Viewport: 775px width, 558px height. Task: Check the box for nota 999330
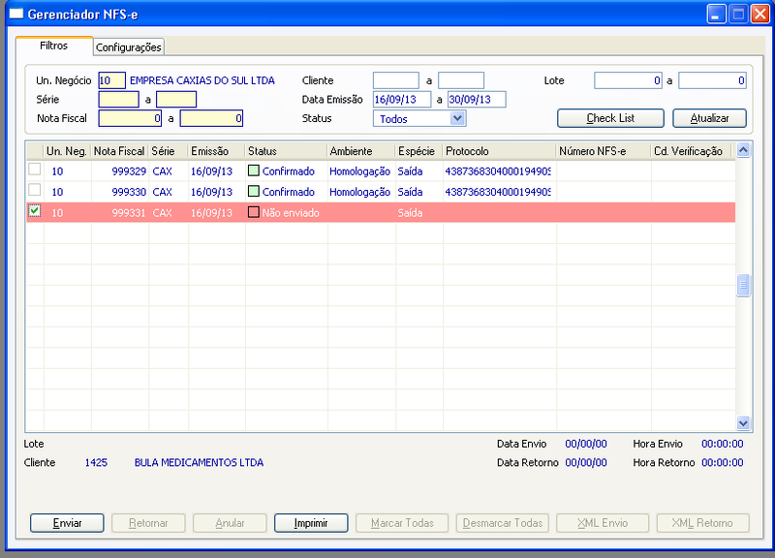[x=35, y=190]
